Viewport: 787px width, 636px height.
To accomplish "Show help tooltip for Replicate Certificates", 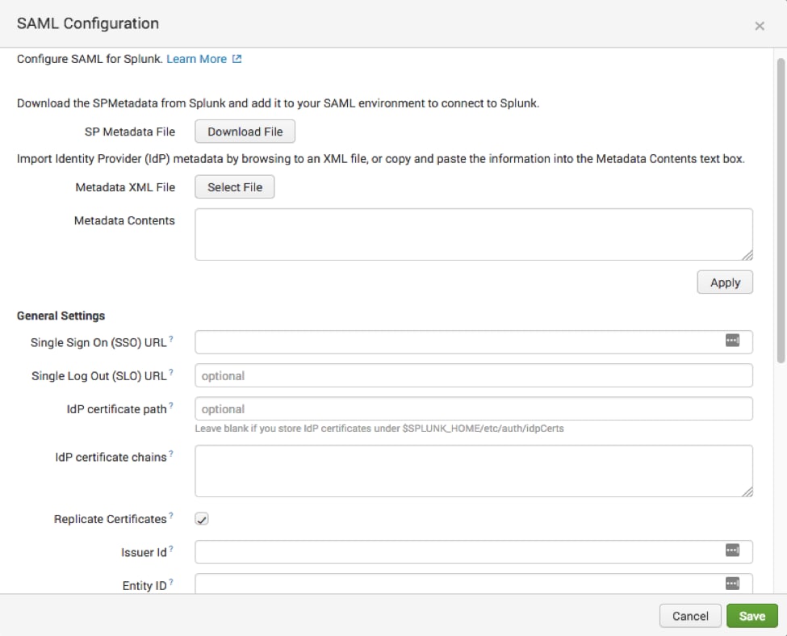I will (171, 516).
